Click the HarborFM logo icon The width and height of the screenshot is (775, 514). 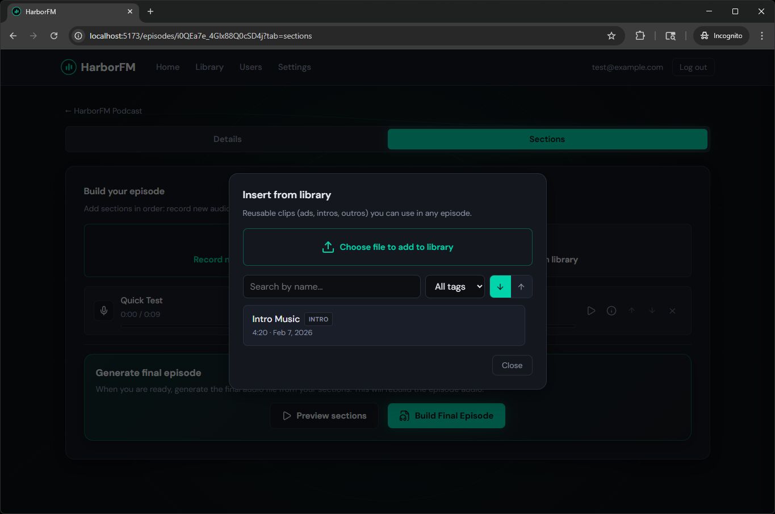click(x=69, y=67)
